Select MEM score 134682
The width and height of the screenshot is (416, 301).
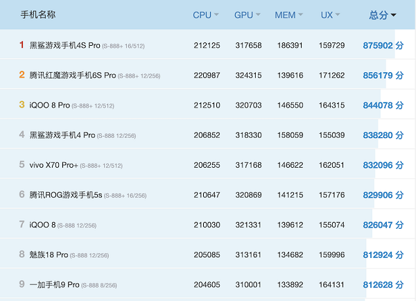tap(290, 255)
